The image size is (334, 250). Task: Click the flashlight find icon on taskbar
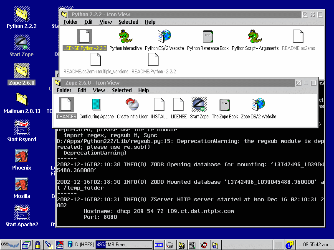[48, 245]
